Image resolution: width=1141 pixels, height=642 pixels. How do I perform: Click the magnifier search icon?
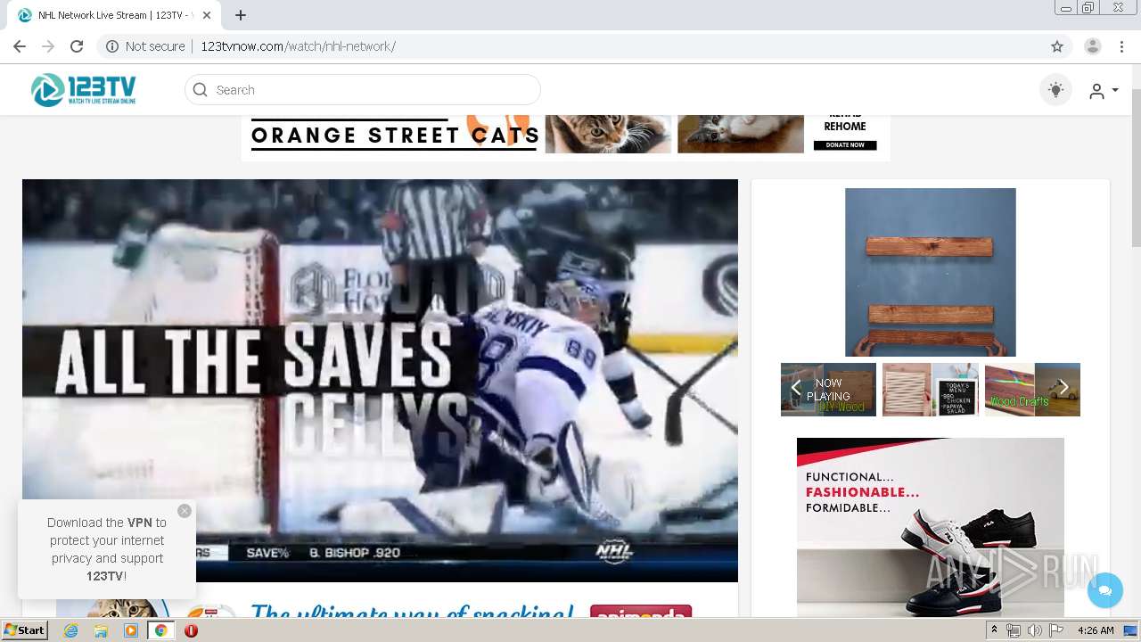click(x=200, y=90)
